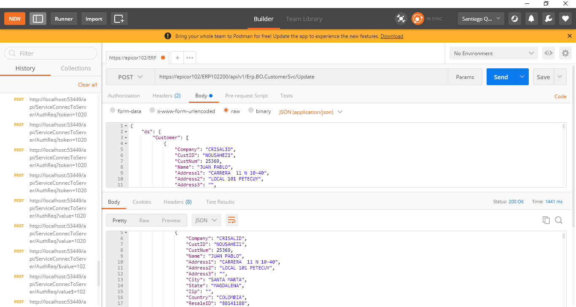Click the main window vertical scrollbar
Screen dimensions: 576x307
pyautogui.click(x=573, y=145)
